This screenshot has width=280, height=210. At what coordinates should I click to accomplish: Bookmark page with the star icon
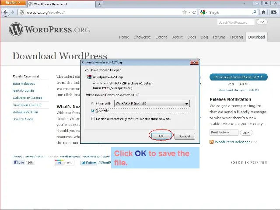click(x=185, y=12)
